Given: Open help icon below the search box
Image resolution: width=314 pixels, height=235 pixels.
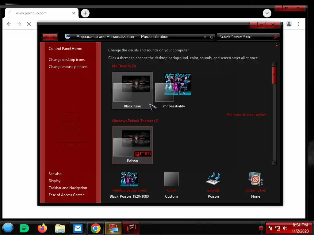Looking at the screenshot, I should pyautogui.click(x=277, y=45).
